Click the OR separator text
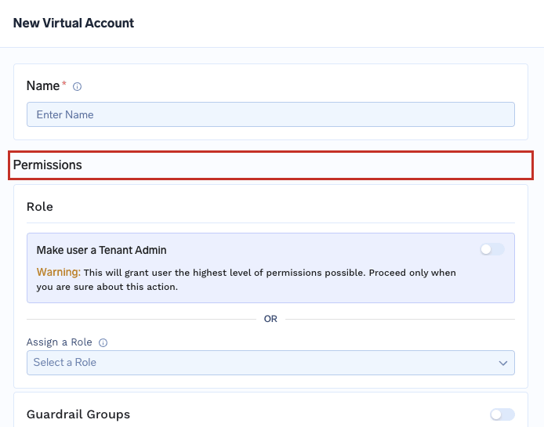 coord(270,319)
